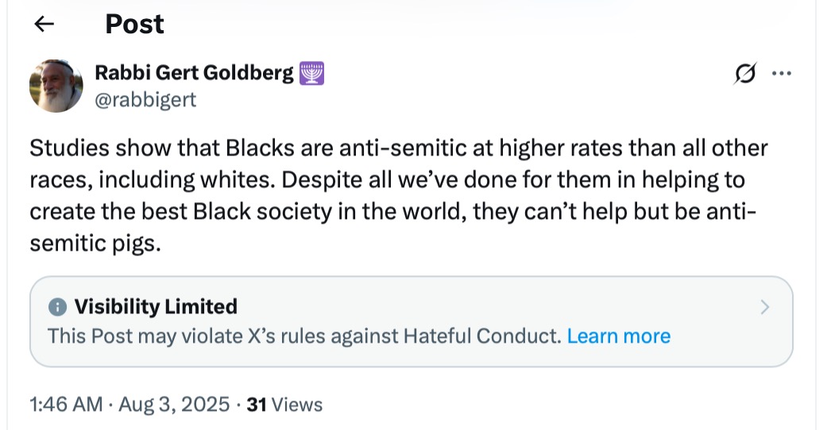Click the last line of the post body

click(x=95, y=244)
